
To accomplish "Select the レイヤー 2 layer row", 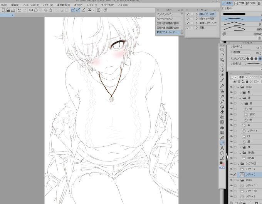I will pyautogui.click(x=250, y=175).
